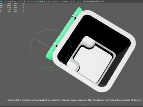Toggle the resolution gate overlay
This screenshot has height=107, width=143.
pyautogui.click(x=28, y=1)
